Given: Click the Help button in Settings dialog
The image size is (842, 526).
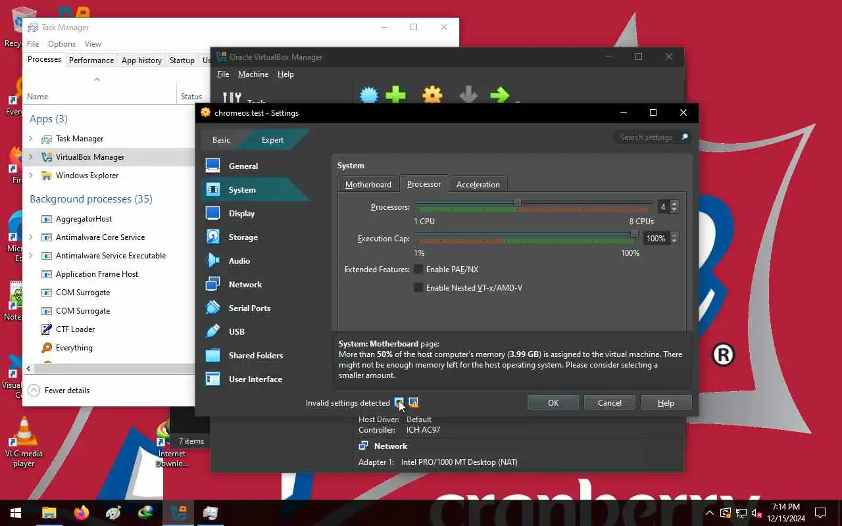Looking at the screenshot, I should pos(666,402).
